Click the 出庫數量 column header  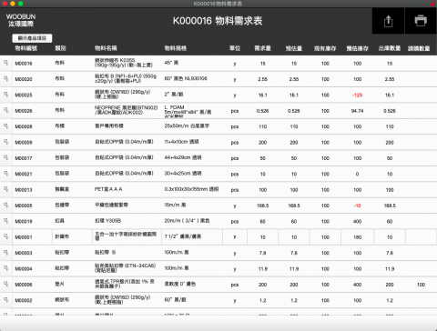tap(390, 48)
